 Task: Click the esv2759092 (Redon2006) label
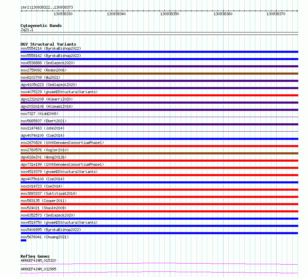[x=44, y=70]
